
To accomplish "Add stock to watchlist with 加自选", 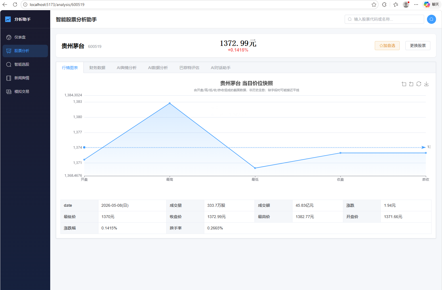I will [x=387, y=46].
